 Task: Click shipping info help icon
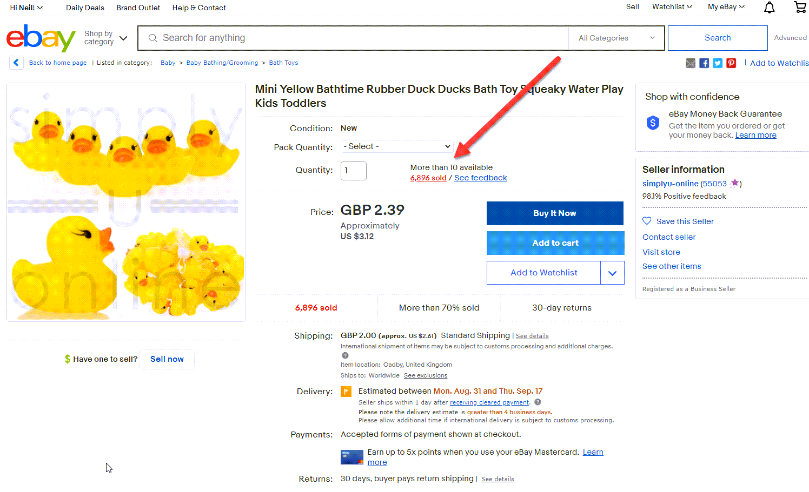click(345, 355)
